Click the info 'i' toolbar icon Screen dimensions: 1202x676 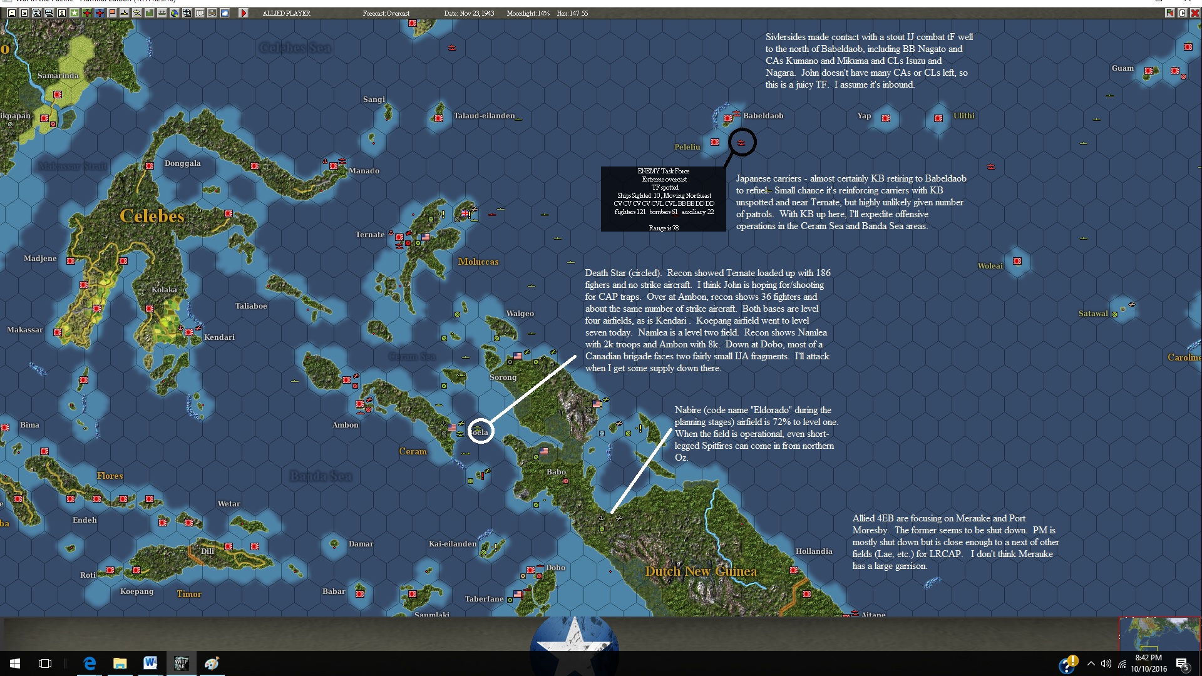(x=61, y=13)
